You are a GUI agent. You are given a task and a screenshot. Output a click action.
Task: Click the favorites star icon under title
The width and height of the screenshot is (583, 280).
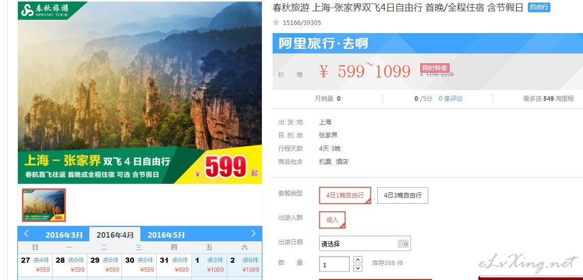pyautogui.click(x=276, y=22)
